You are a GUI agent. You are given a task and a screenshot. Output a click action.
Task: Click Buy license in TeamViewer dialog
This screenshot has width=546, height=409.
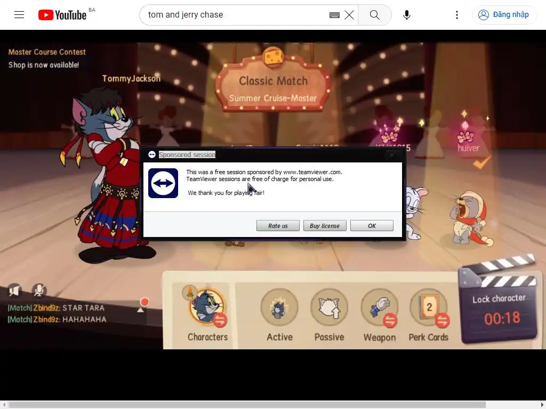[325, 226]
